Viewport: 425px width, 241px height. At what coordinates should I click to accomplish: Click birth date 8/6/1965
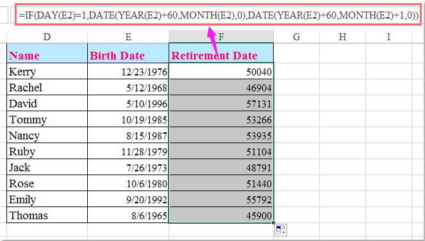tap(128, 215)
